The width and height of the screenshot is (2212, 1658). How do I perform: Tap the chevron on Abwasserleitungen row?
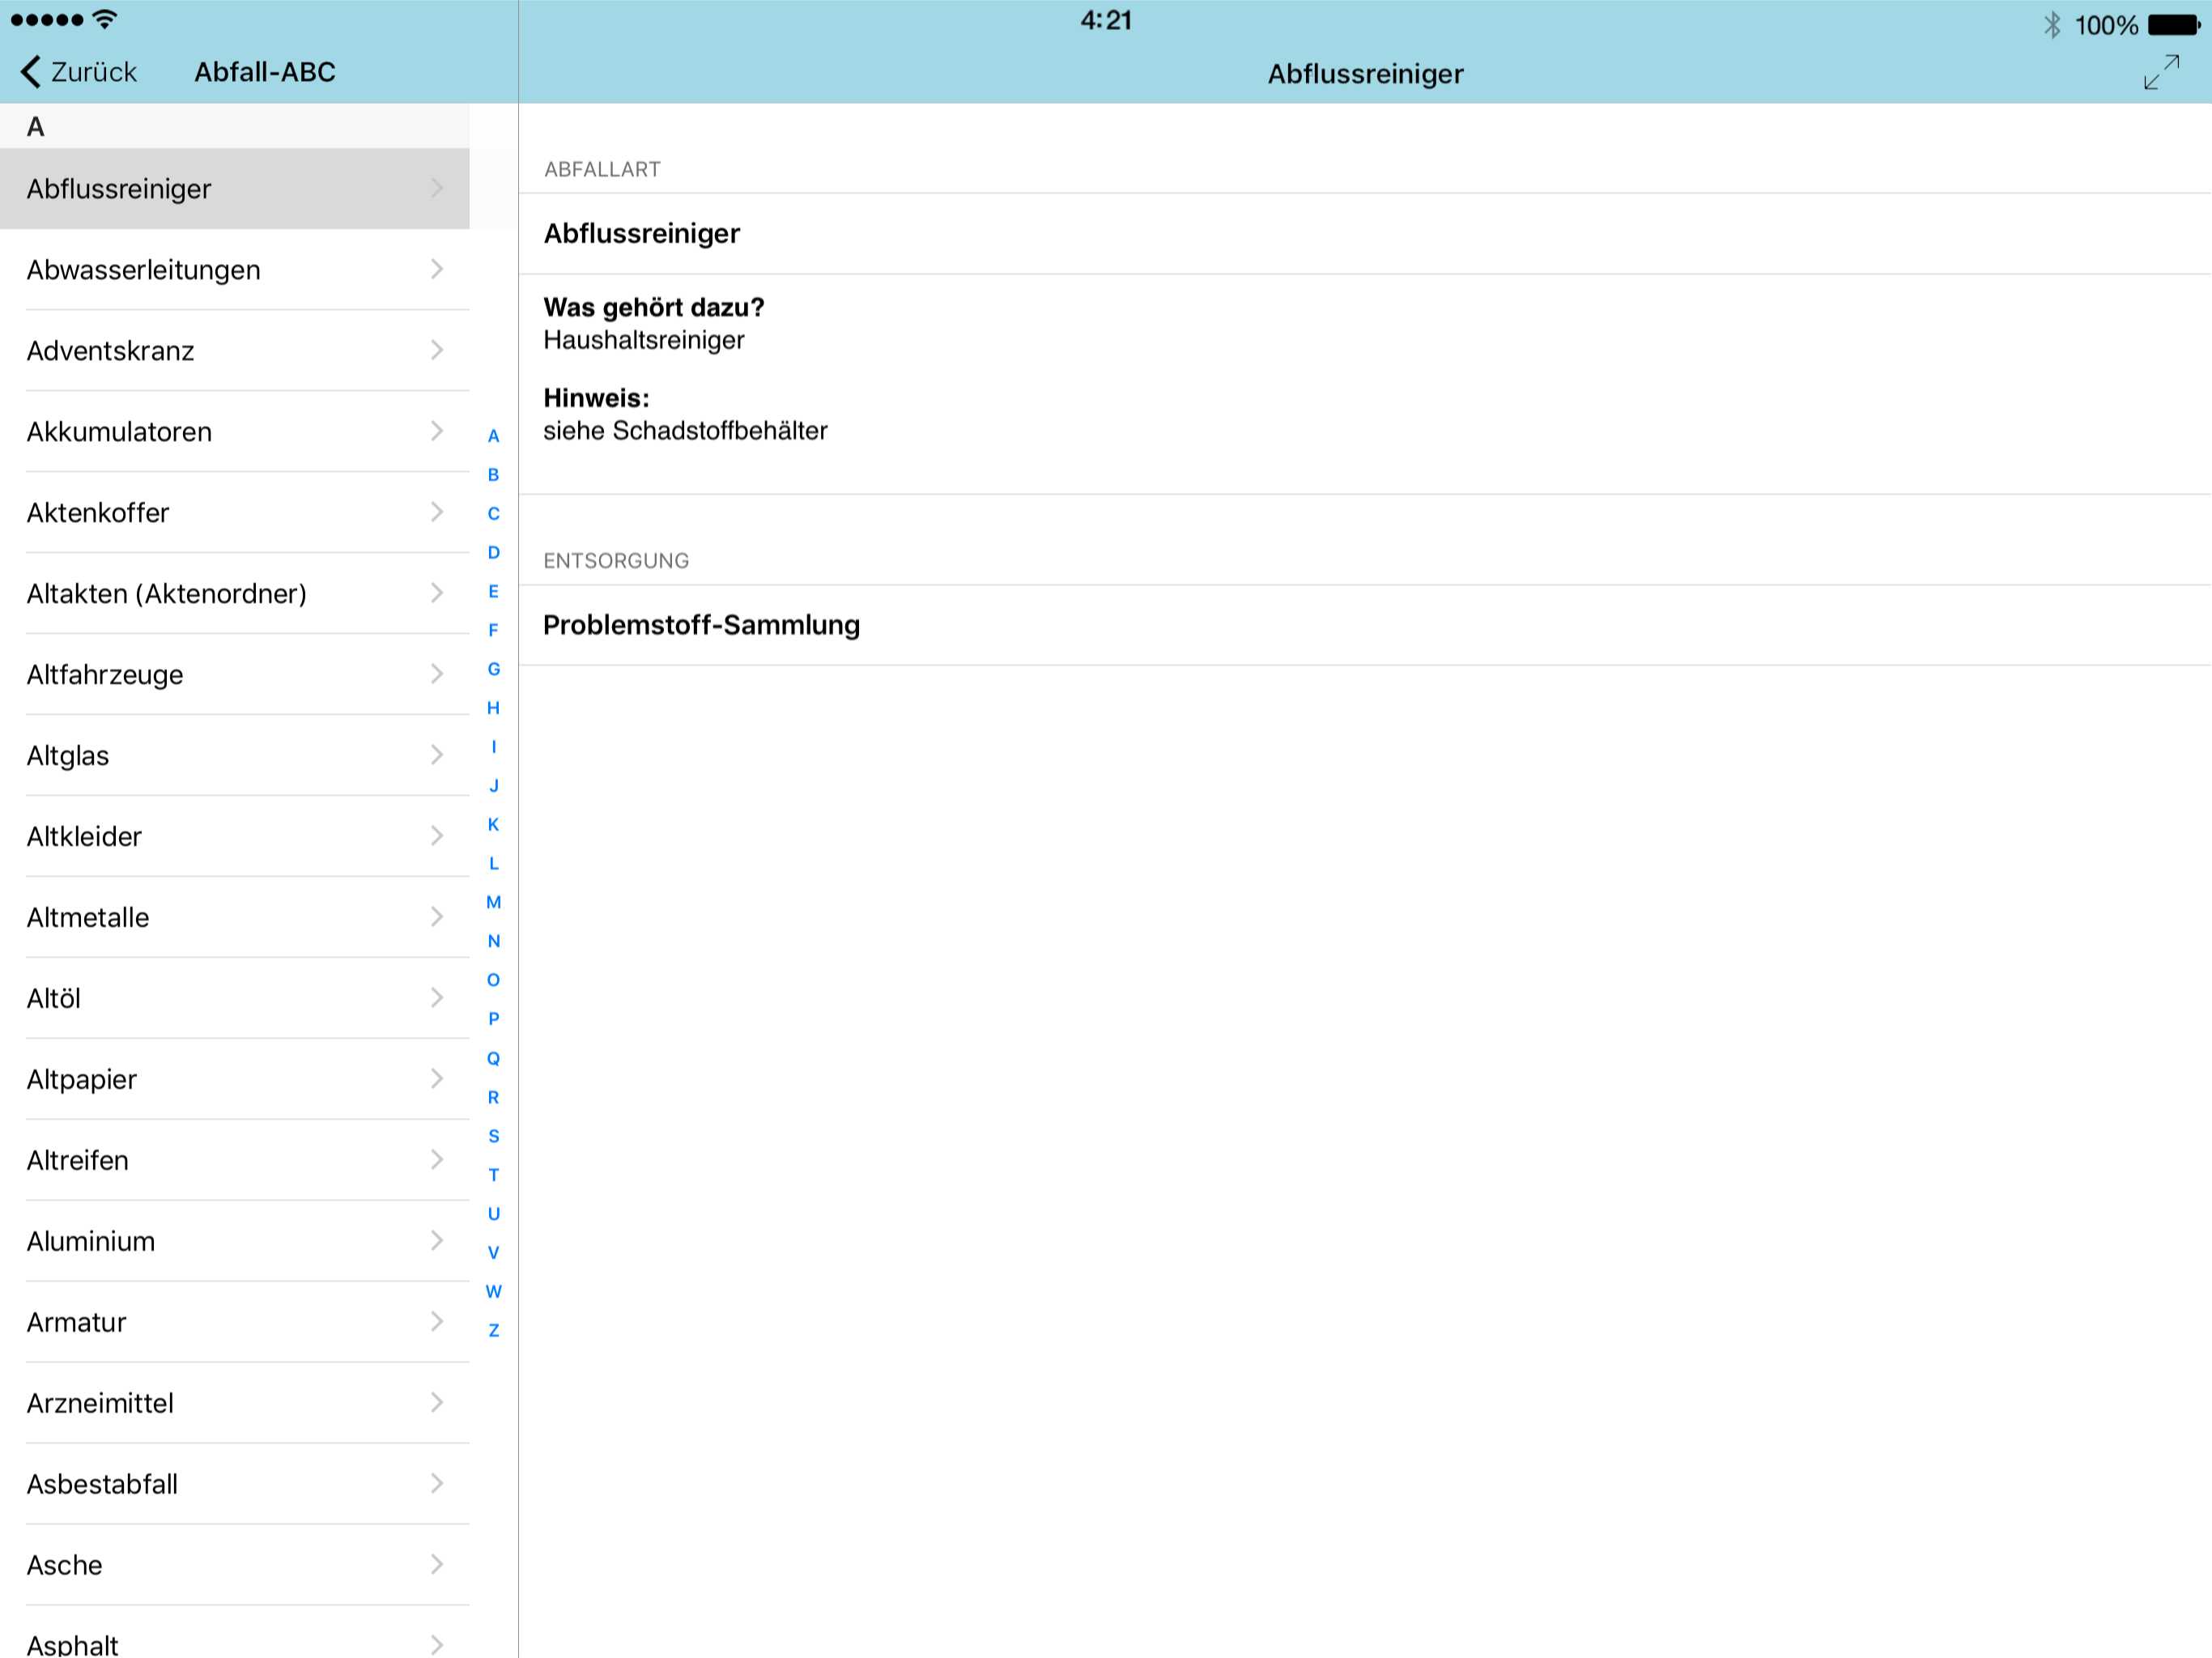tap(437, 269)
